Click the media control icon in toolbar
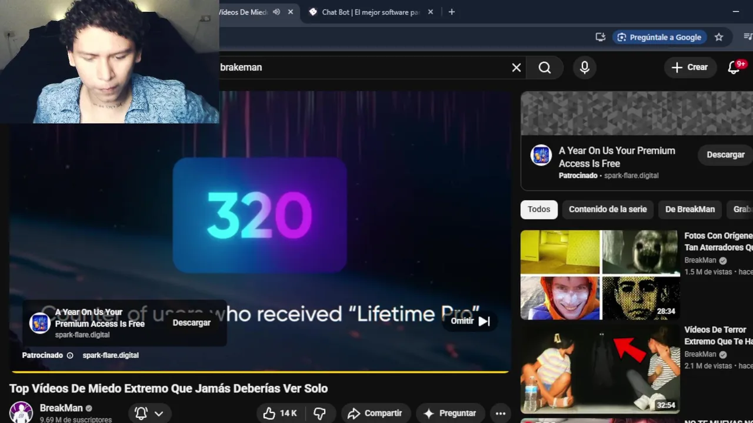The height and width of the screenshot is (423, 753). 748,37
